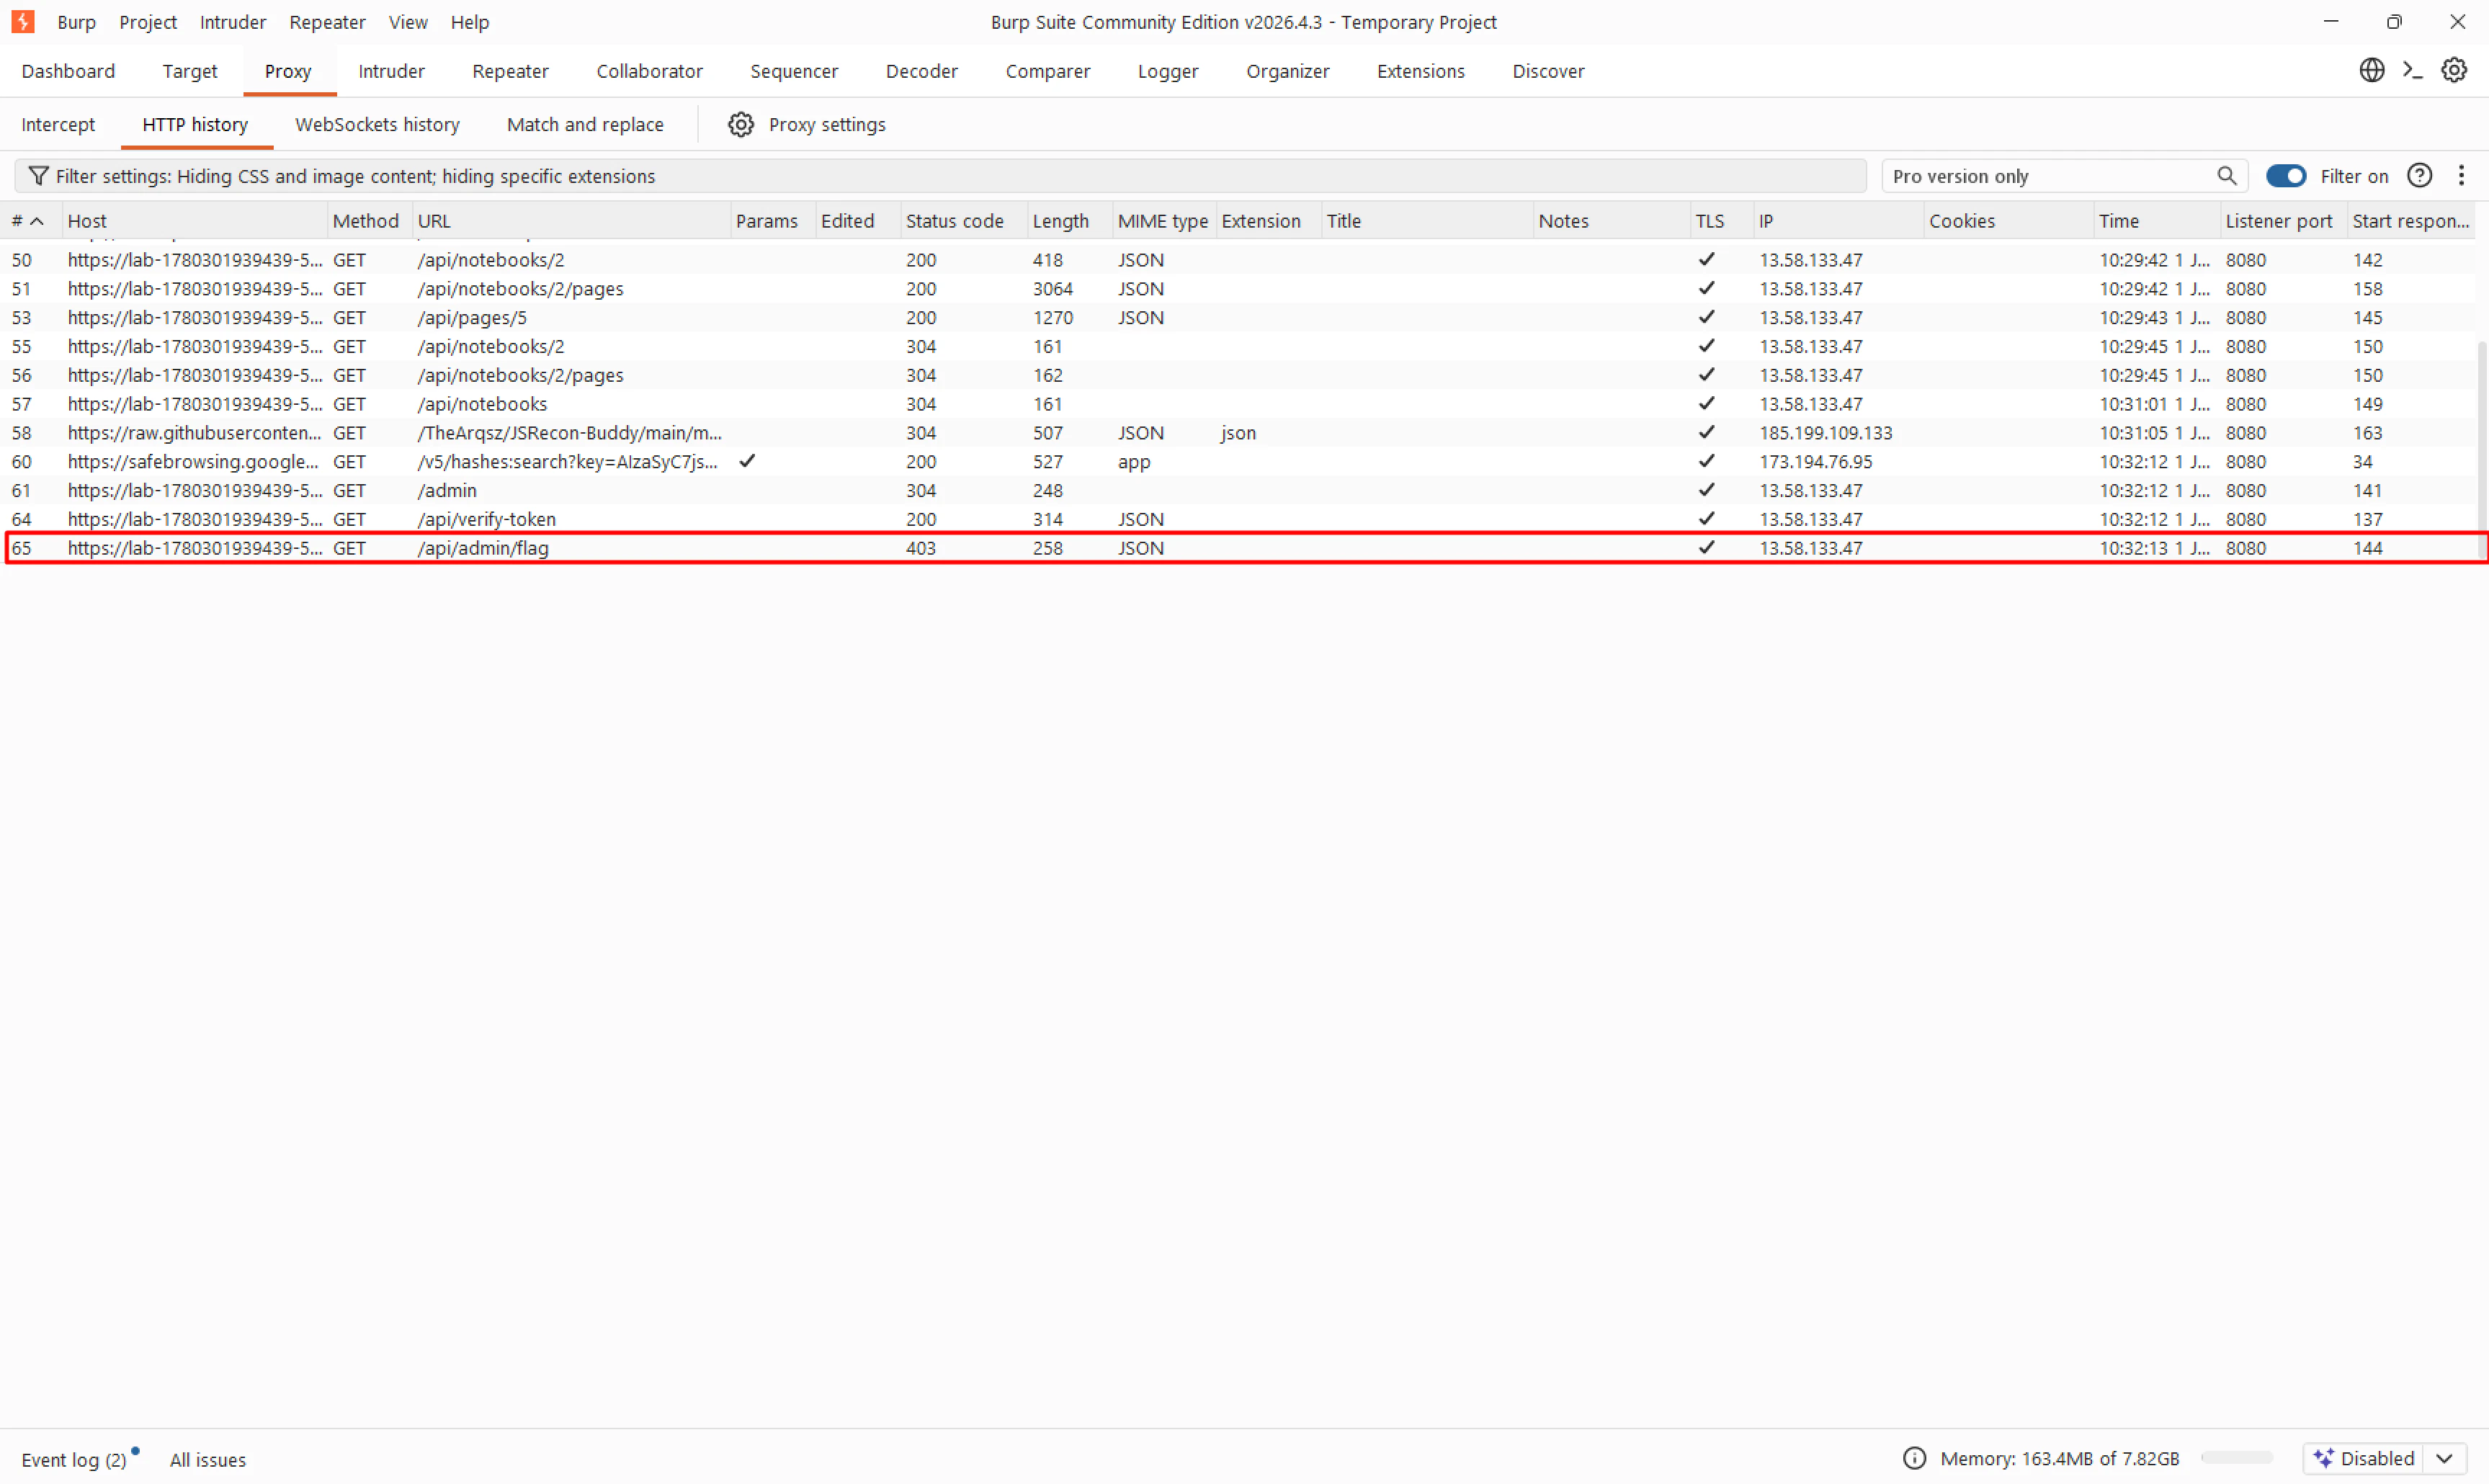Viewport: 2489px width, 1484px height.
Task: Switch to the Sequencer tab
Action: click(794, 71)
